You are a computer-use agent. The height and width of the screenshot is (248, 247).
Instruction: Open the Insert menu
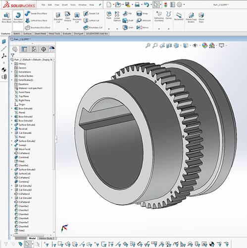(x=65, y=5)
